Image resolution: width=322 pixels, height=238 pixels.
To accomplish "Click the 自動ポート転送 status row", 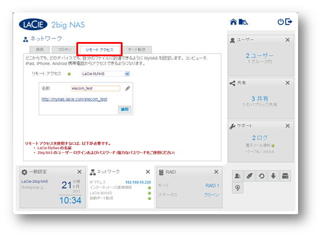I will tap(120, 198).
